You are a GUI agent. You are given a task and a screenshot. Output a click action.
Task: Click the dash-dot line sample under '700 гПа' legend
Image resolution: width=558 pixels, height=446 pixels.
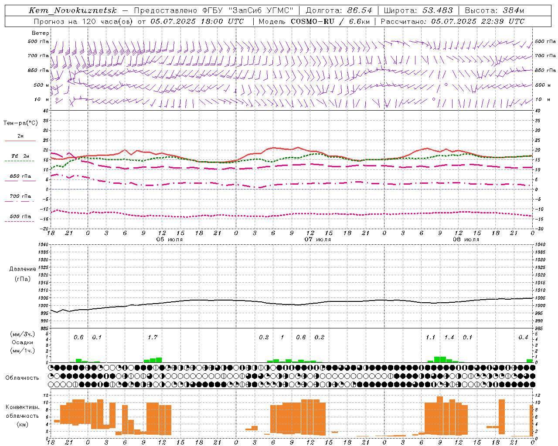(20, 201)
